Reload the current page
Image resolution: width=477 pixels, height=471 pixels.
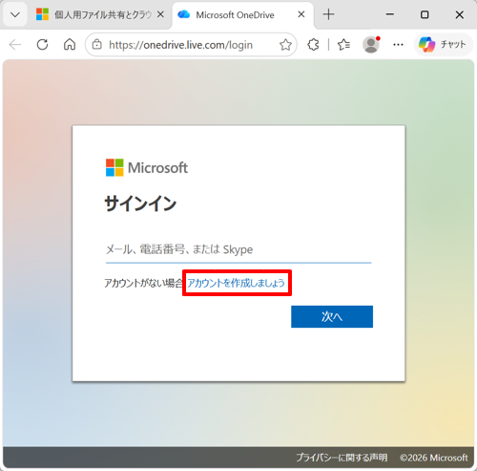pyautogui.click(x=42, y=45)
